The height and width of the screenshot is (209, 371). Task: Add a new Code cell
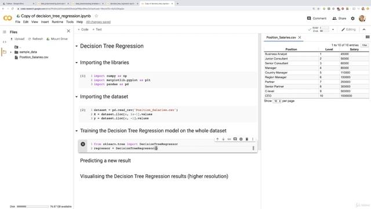(x=83, y=30)
